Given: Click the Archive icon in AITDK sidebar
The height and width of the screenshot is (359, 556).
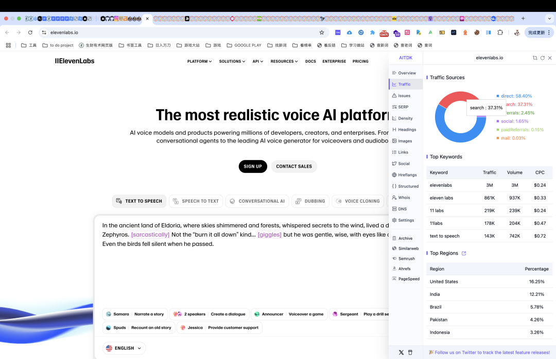Looking at the screenshot, I should coord(394,239).
